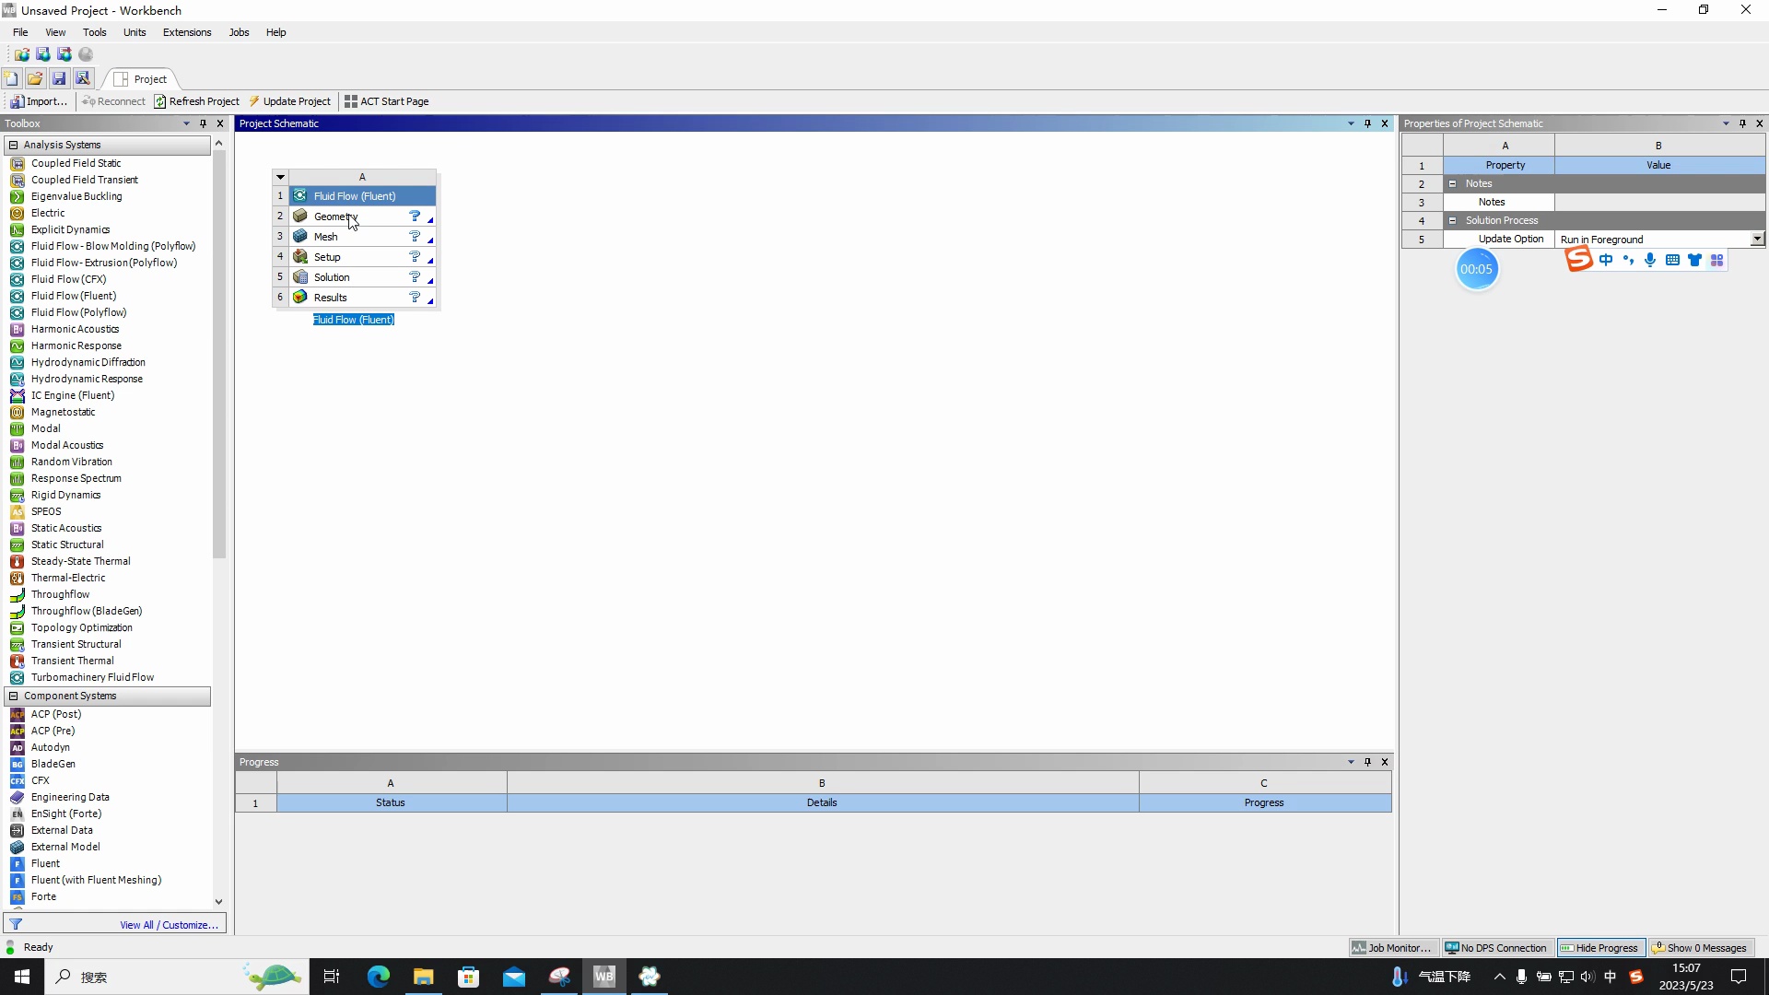The width and height of the screenshot is (1769, 995).
Task: Click the Save project disk icon
Action: [x=59, y=79]
